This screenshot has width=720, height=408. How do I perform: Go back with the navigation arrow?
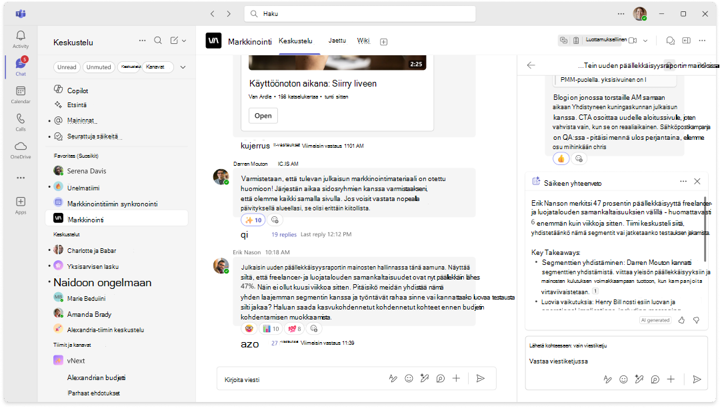tap(212, 14)
